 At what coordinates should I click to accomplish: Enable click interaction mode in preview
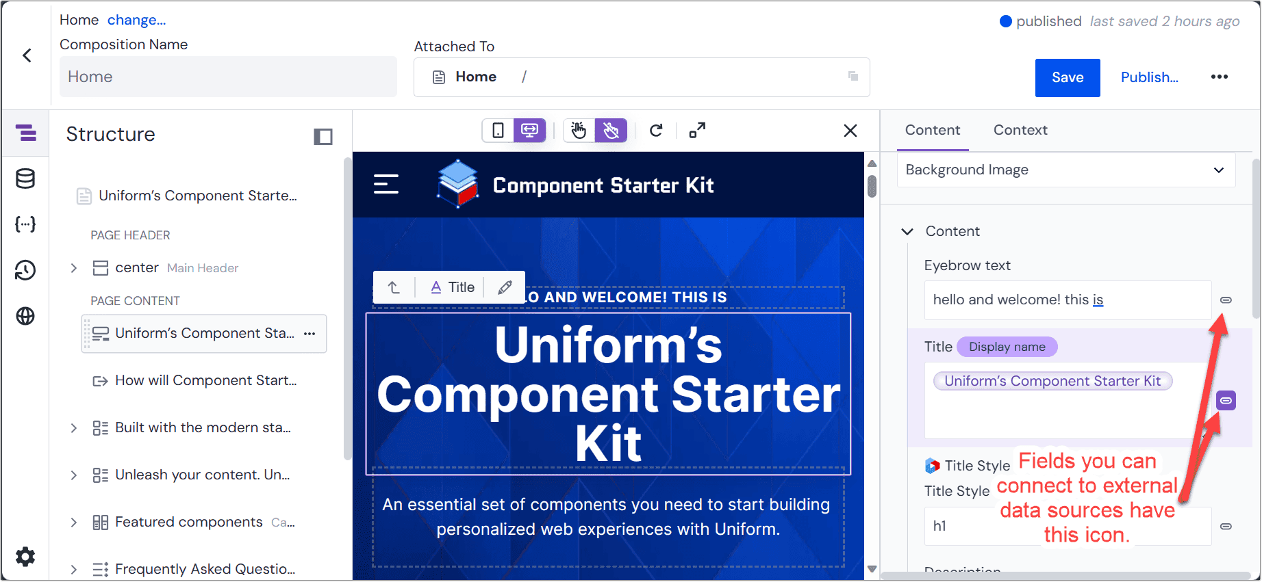click(579, 130)
